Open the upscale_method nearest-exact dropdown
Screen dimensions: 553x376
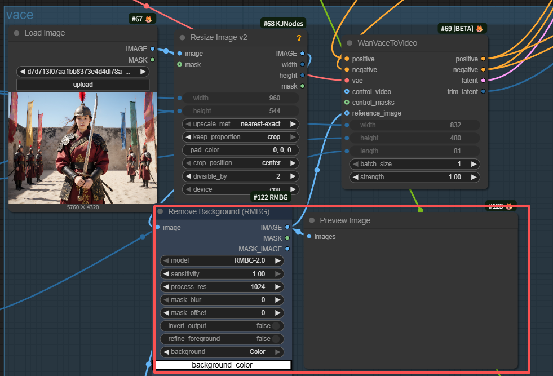241,124
